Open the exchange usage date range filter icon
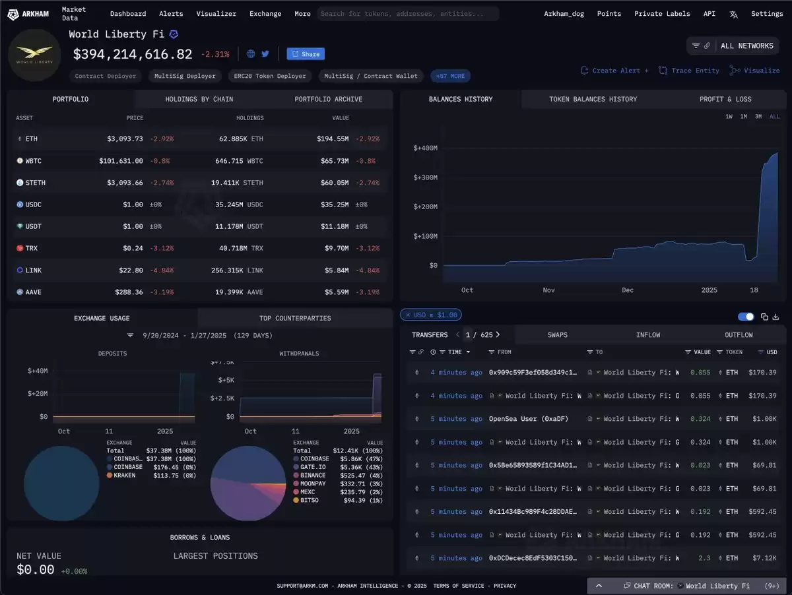The image size is (792, 595). coord(131,336)
